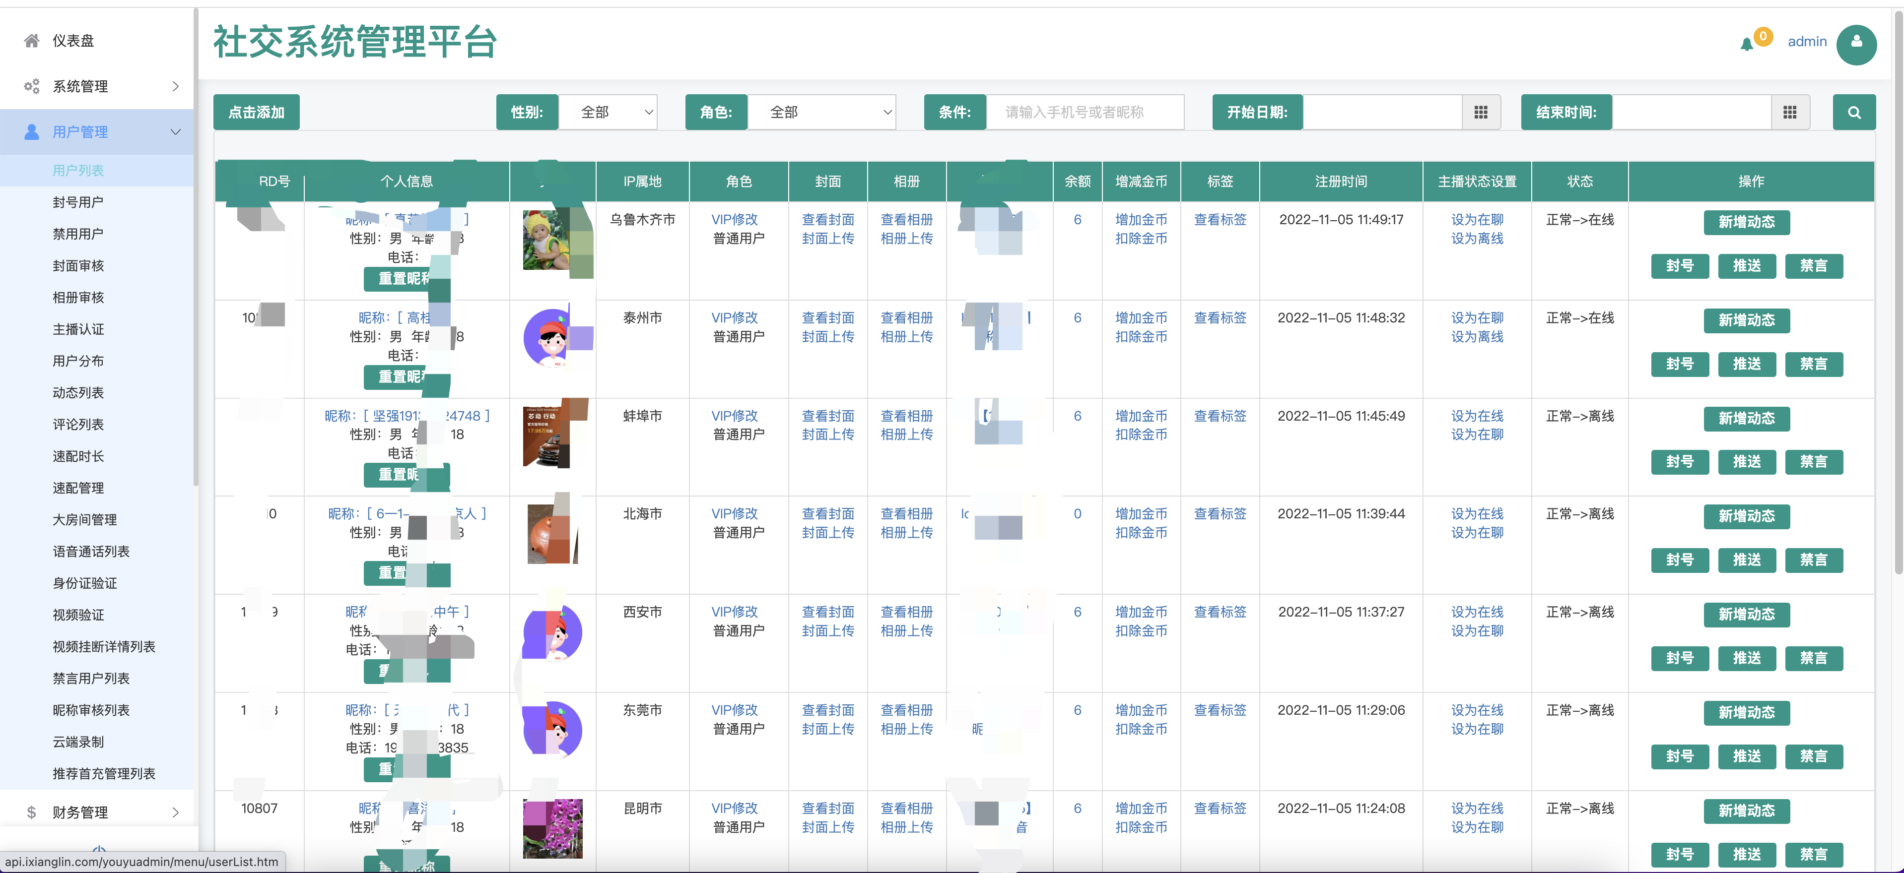Click the dashboard home icon
This screenshot has height=873, width=1904.
click(x=31, y=41)
